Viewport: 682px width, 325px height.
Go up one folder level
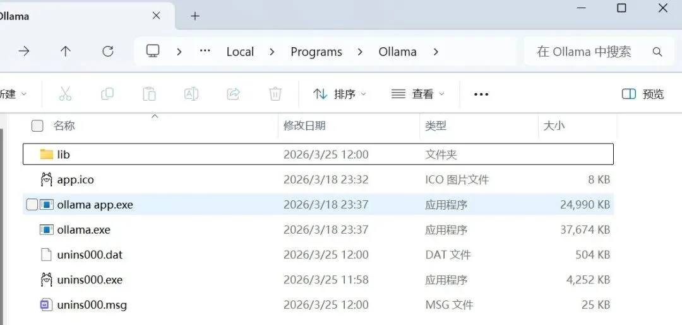[66, 52]
